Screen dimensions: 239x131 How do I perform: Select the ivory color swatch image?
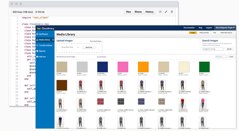[x=184, y=67]
